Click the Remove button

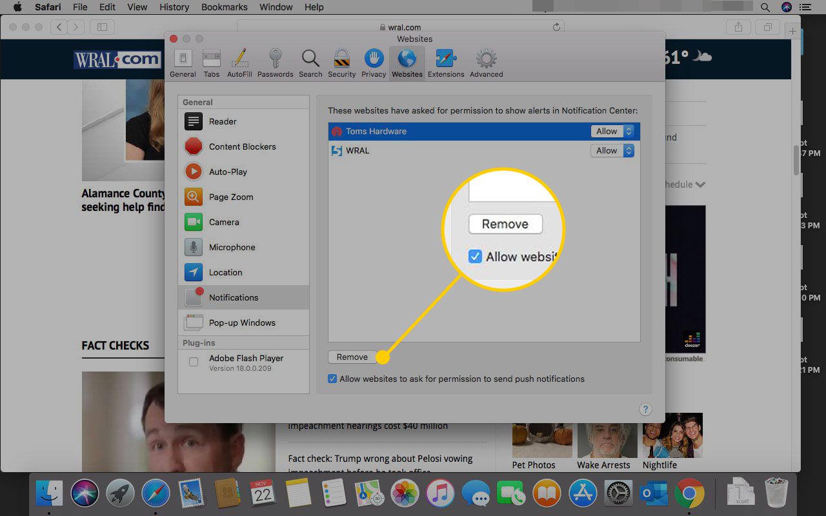(352, 357)
